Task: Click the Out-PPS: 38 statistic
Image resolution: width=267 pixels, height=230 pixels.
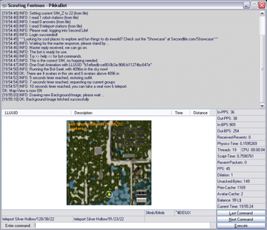Action: tap(241, 118)
